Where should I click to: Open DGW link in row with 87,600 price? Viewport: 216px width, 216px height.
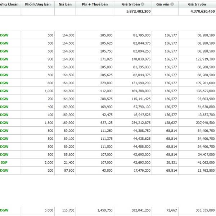pos(4,171)
